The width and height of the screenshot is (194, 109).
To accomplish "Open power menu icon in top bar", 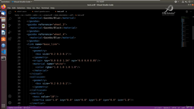I will [189, 2].
